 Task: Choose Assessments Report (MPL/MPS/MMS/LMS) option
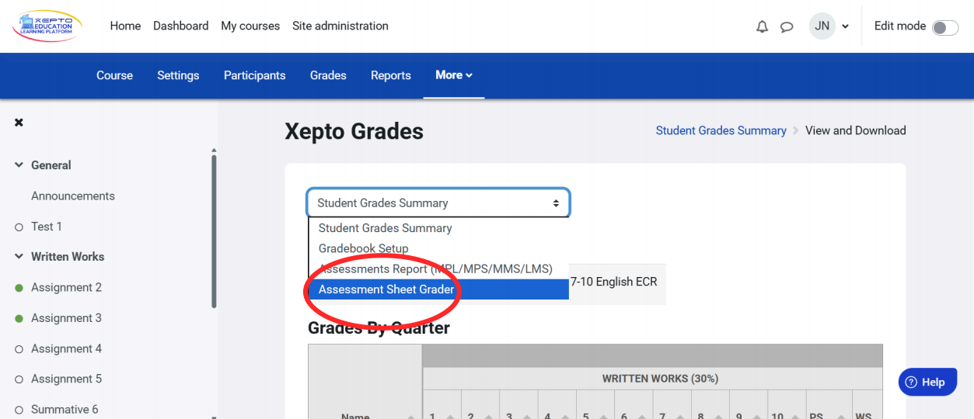pos(439,268)
